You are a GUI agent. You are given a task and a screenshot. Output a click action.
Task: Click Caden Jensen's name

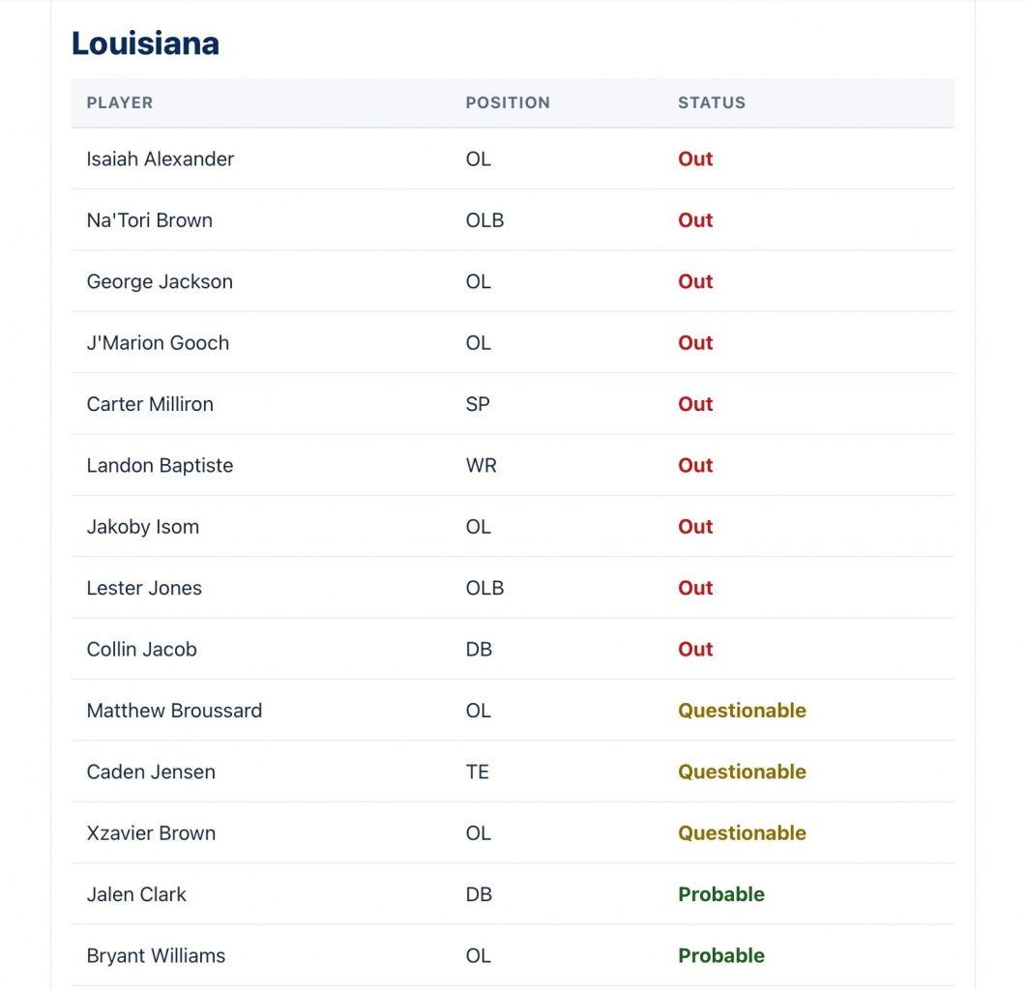click(x=151, y=772)
